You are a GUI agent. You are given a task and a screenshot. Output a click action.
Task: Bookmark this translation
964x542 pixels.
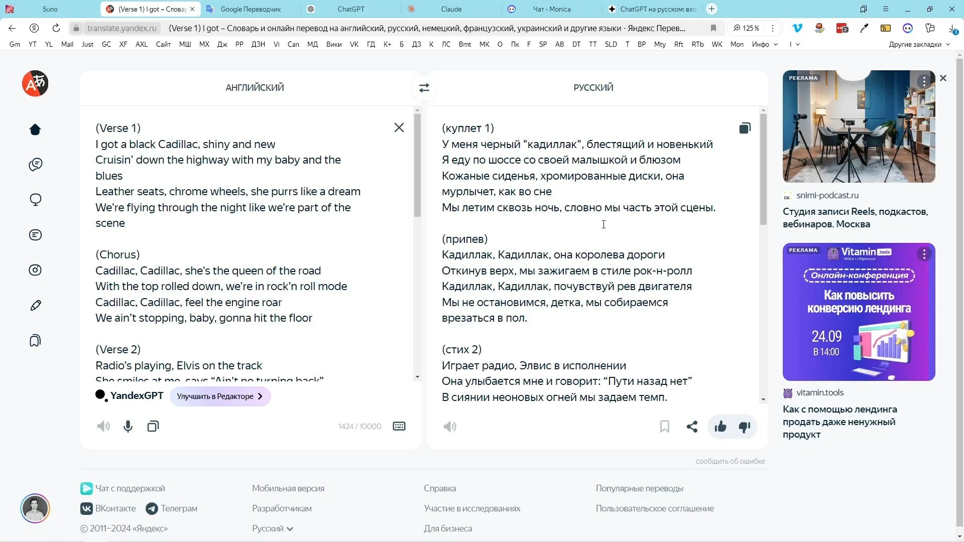(x=665, y=427)
